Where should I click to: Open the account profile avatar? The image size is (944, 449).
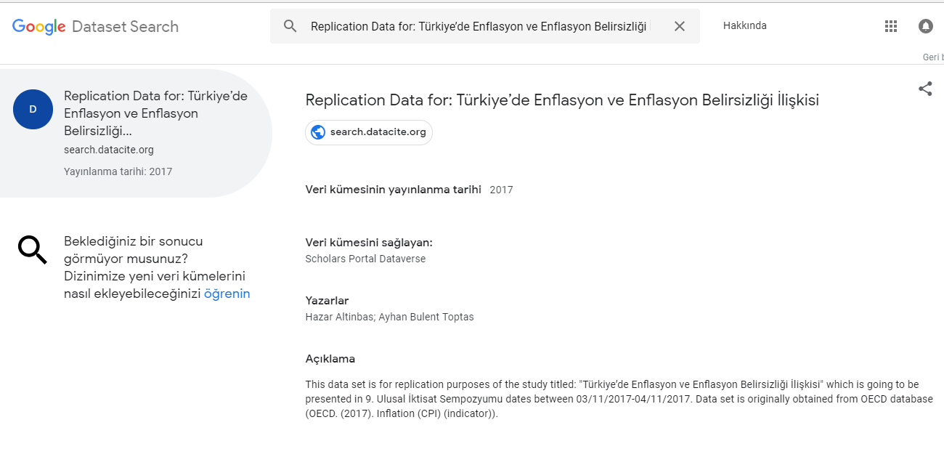pos(925,26)
